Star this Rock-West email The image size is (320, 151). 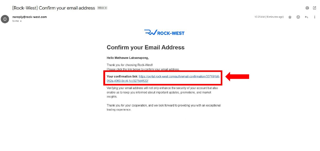(290, 17)
